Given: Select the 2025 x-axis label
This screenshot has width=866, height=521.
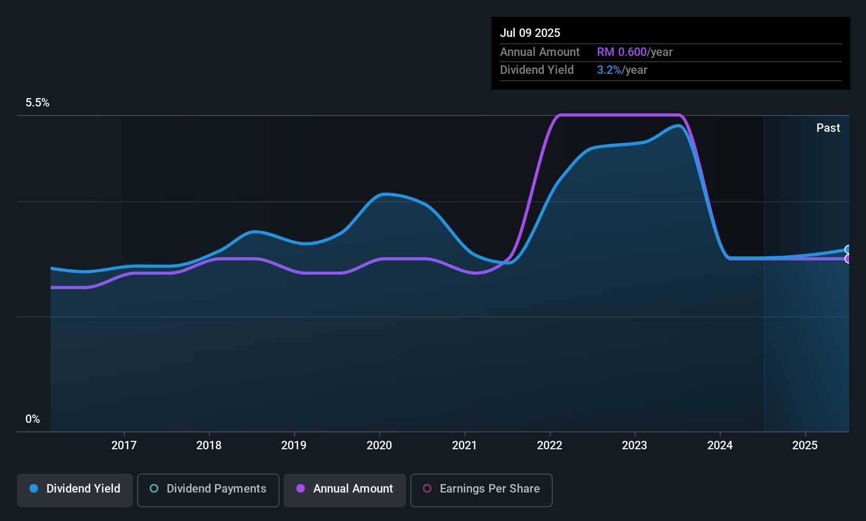Looking at the screenshot, I should click(805, 446).
